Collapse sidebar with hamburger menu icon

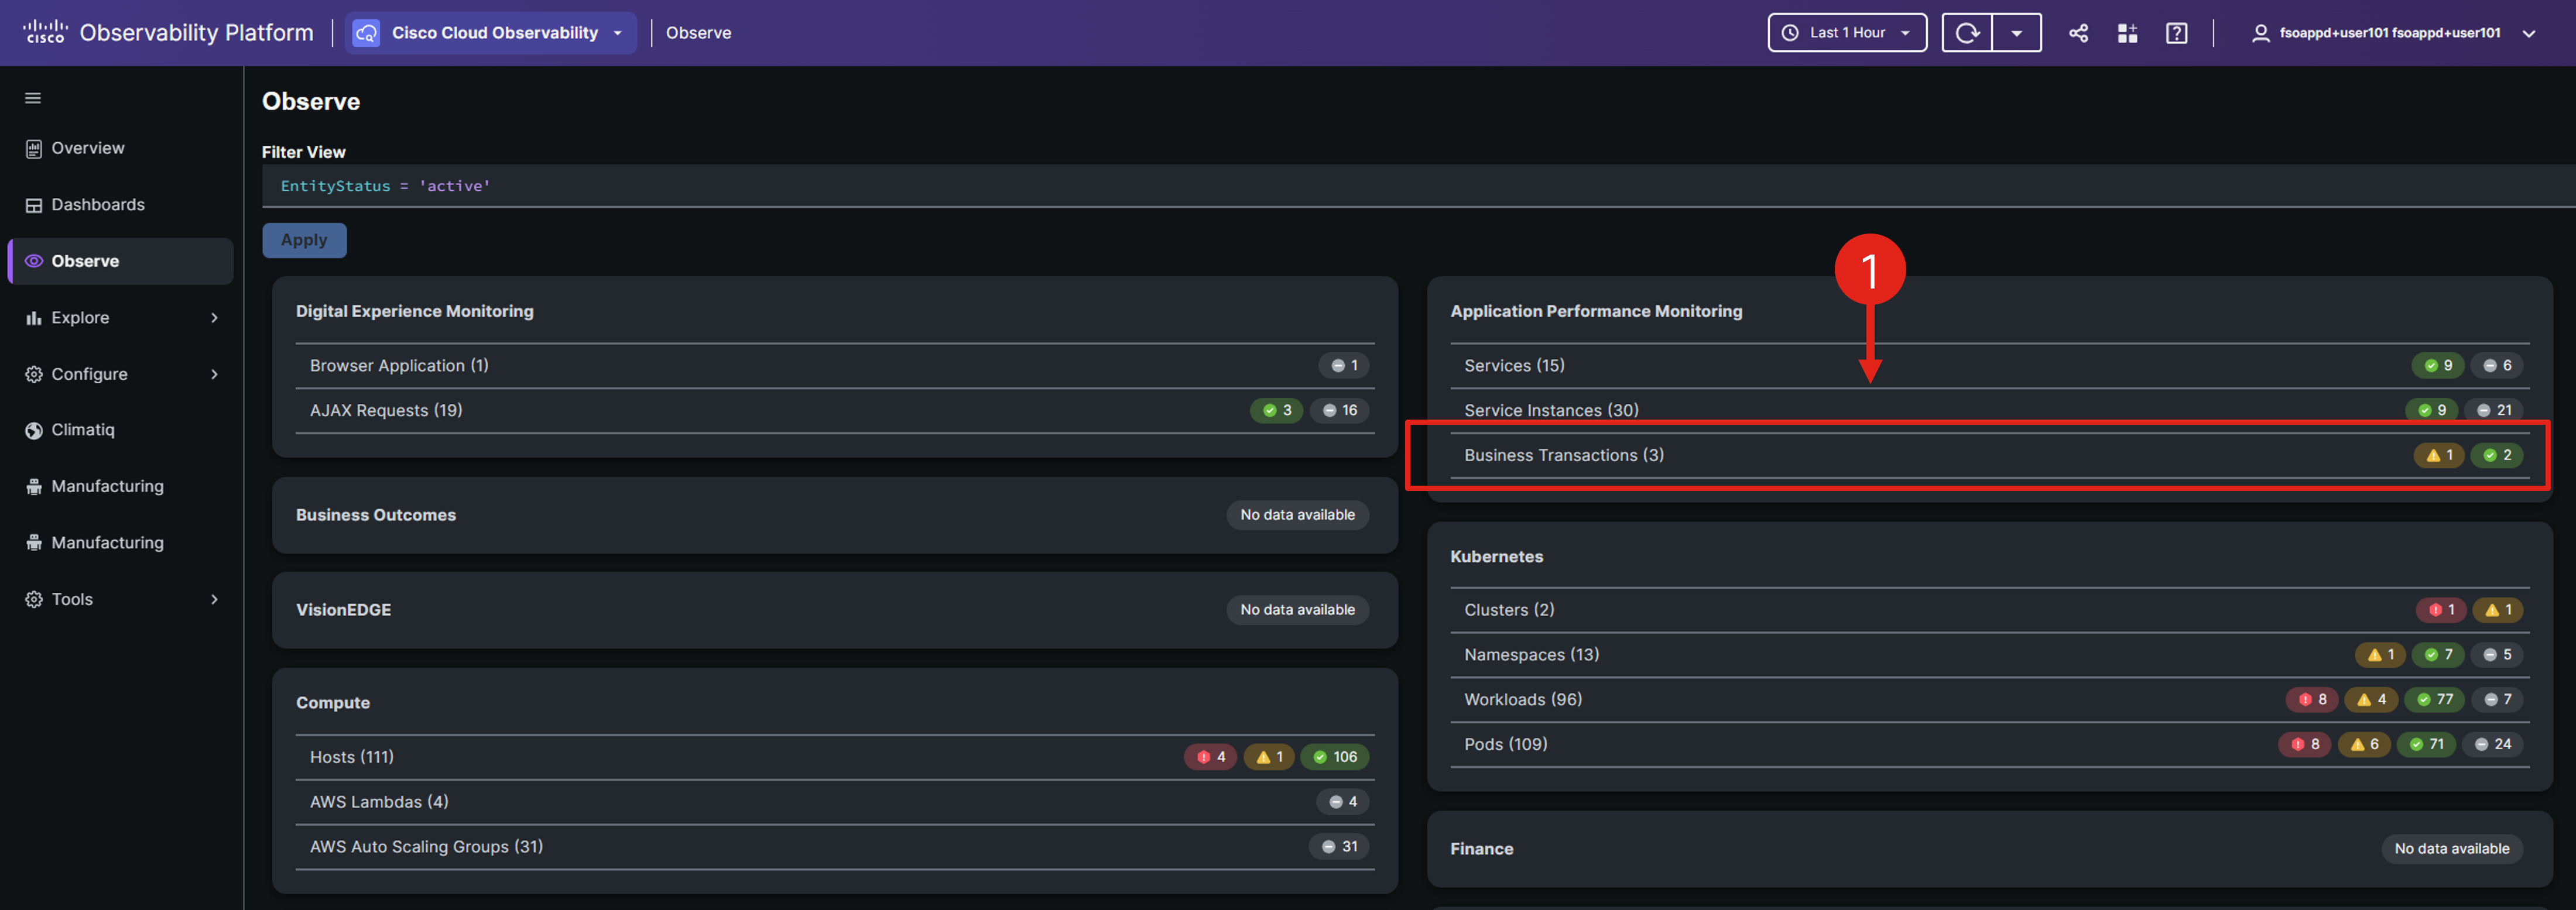point(33,98)
